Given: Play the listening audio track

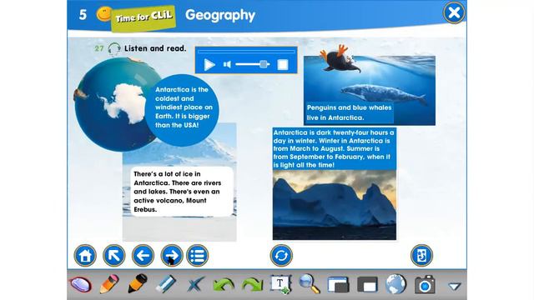Looking at the screenshot, I should coord(209,65).
